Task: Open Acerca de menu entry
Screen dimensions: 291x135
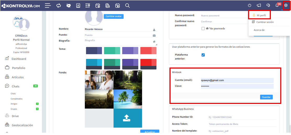Action: [259, 30]
